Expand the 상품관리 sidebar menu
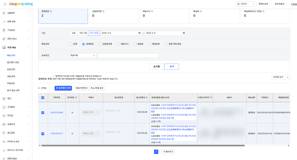 coord(28,13)
